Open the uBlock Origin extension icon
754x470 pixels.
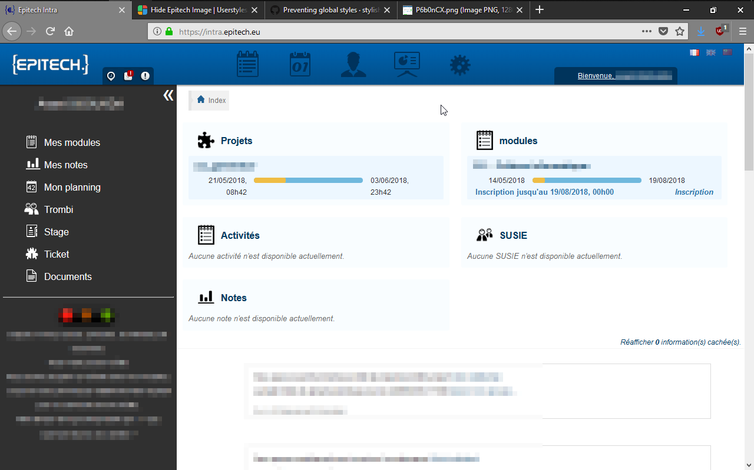point(720,31)
